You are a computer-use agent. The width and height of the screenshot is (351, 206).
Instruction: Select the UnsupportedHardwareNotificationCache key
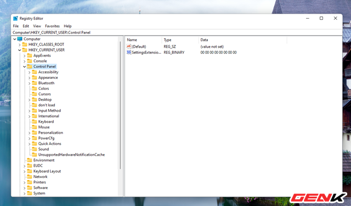click(x=71, y=154)
